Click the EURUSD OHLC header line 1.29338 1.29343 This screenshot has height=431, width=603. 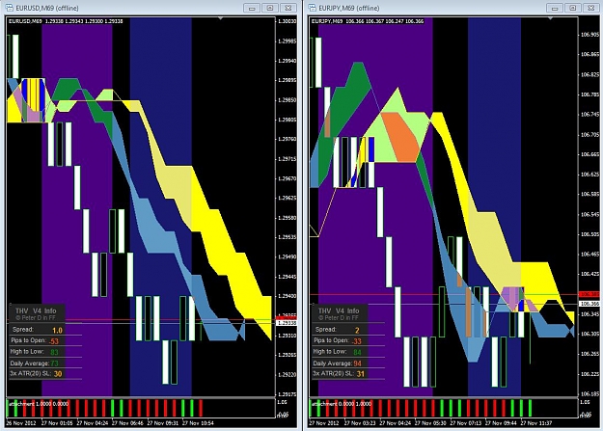tap(66, 21)
